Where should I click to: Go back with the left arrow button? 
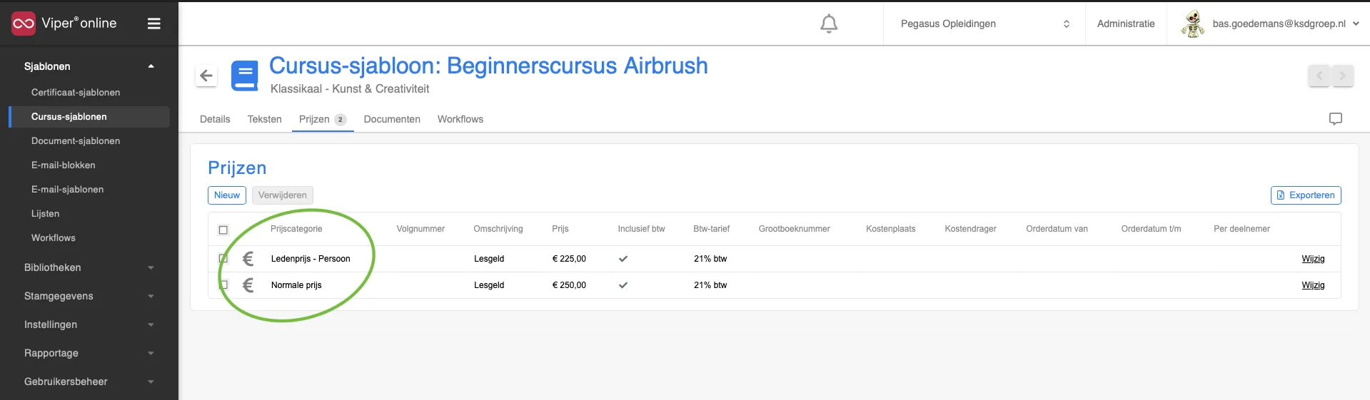click(x=206, y=76)
